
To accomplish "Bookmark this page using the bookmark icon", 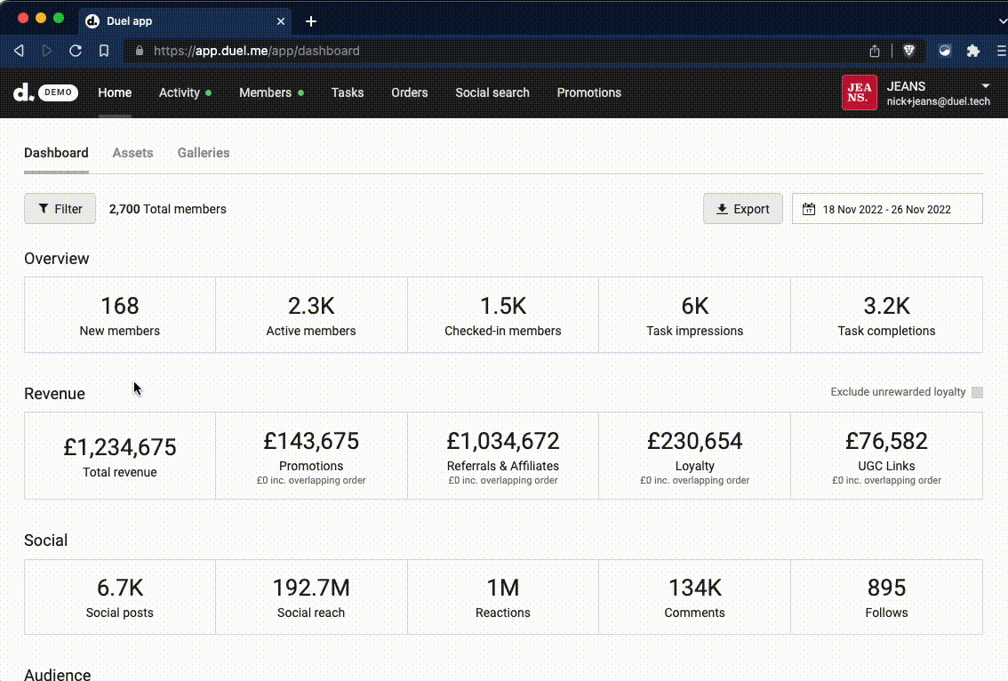I will click(104, 51).
